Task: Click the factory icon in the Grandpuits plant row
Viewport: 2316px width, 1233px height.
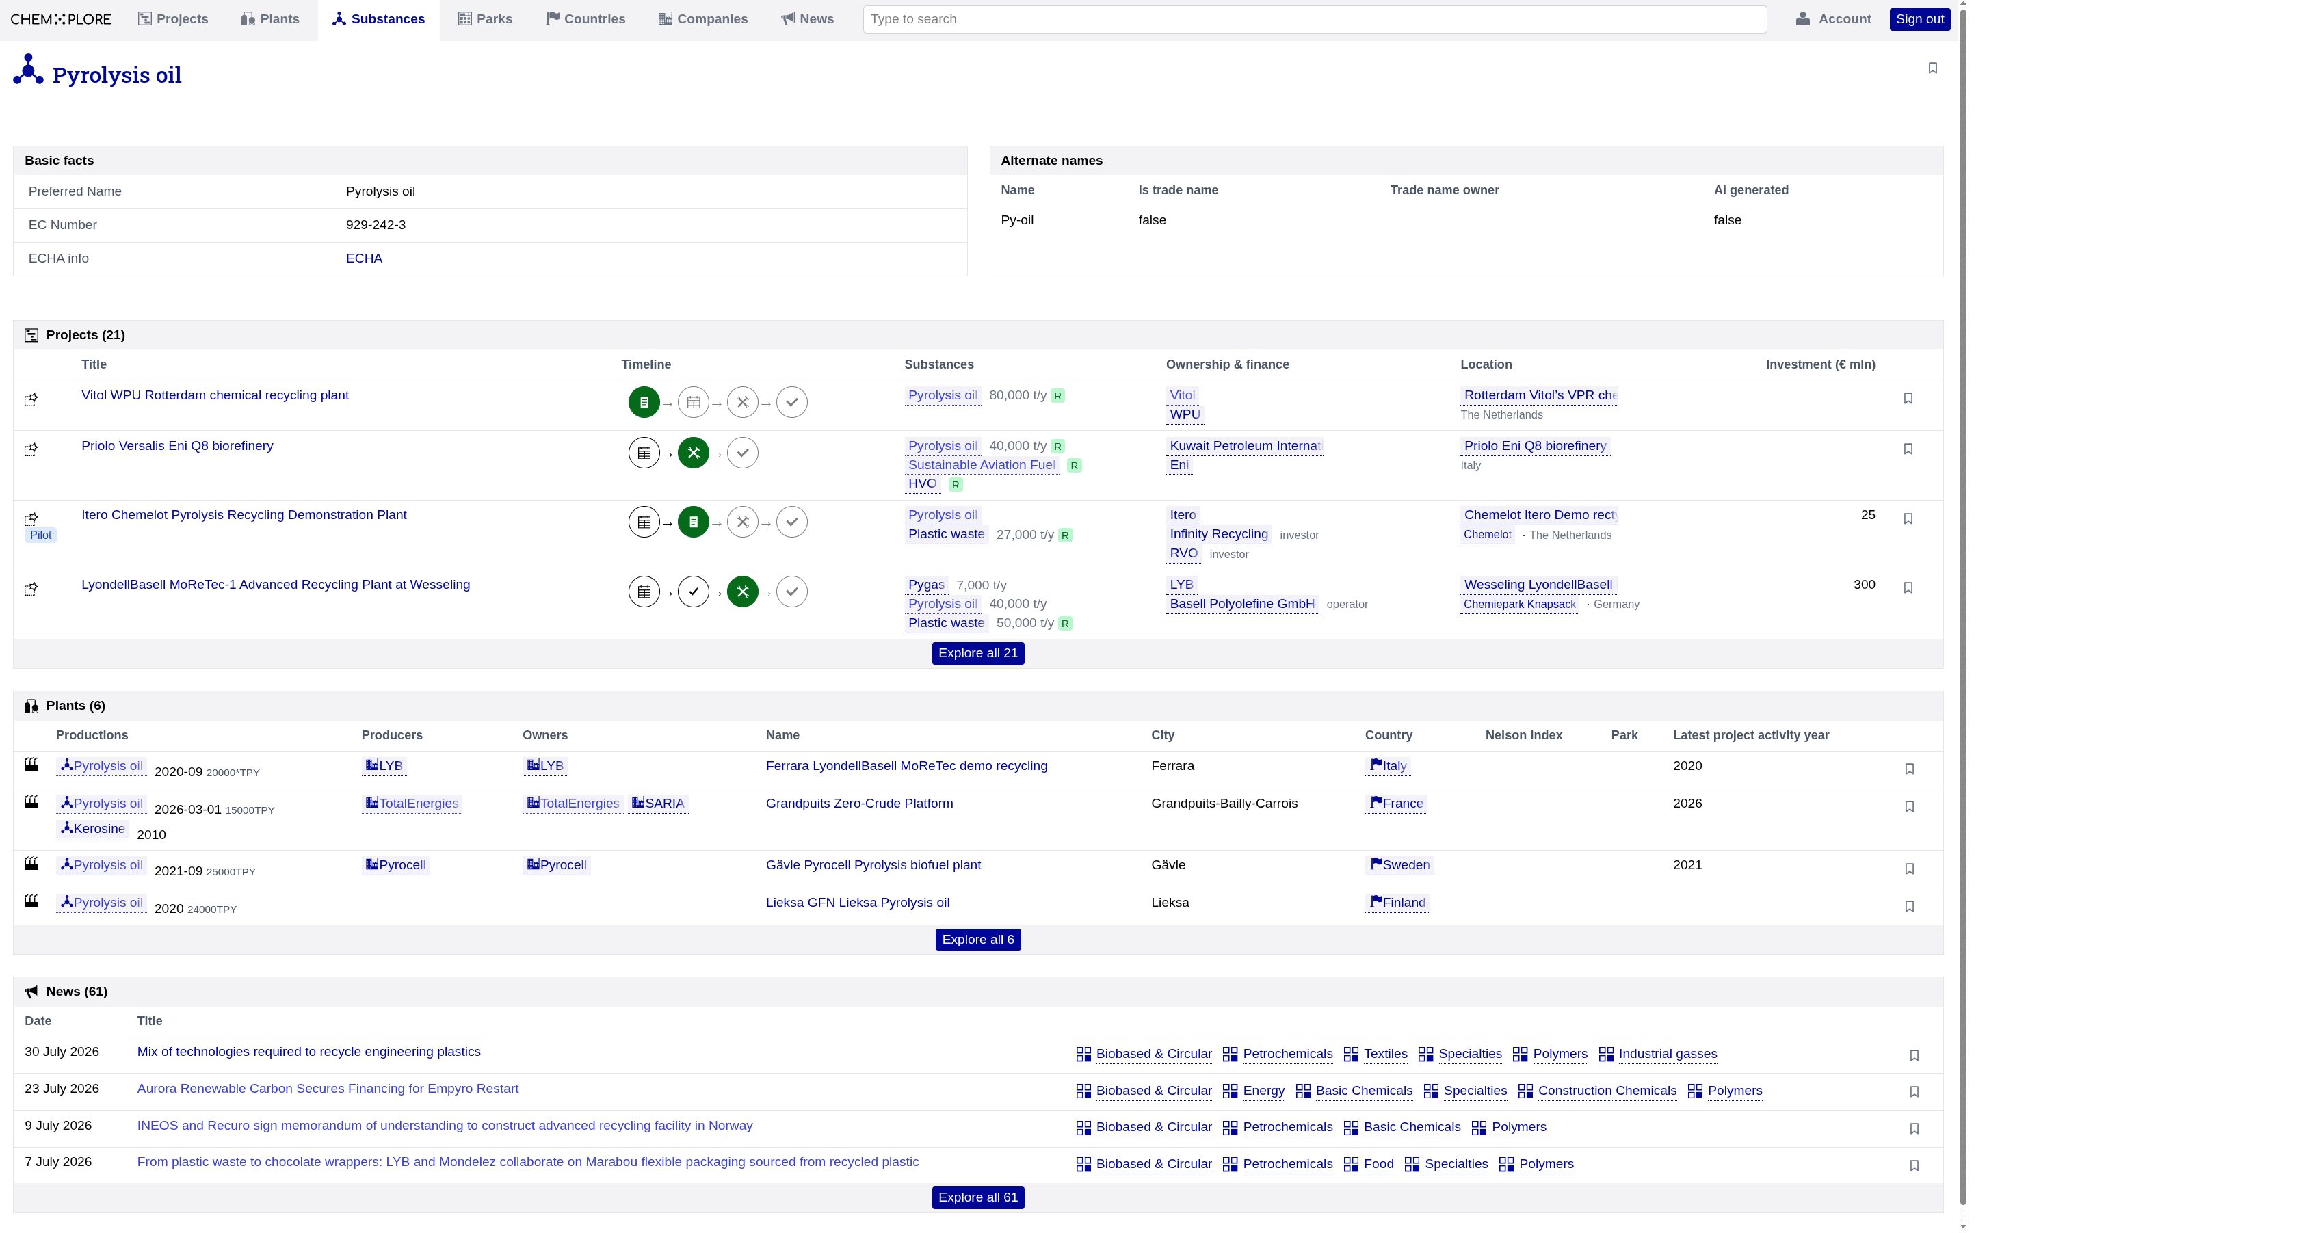Action: [31, 803]
